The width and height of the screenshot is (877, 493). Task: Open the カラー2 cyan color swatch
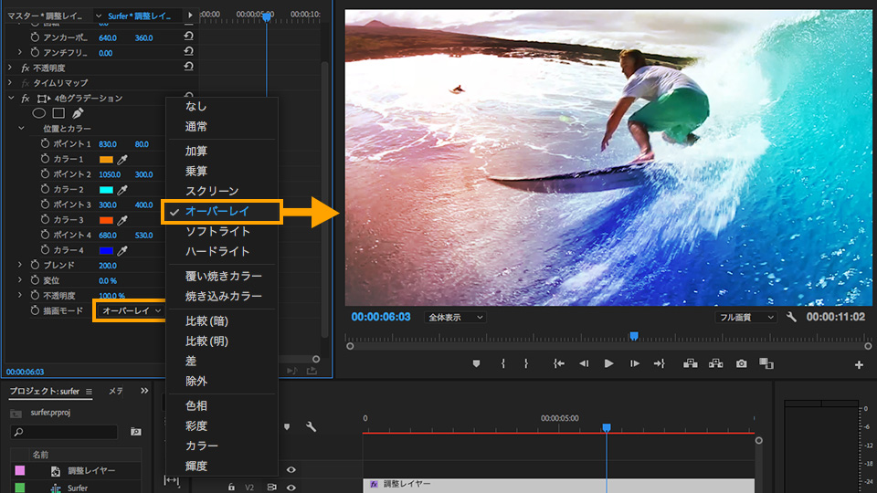pyautogui.click(x=106, y=190)
